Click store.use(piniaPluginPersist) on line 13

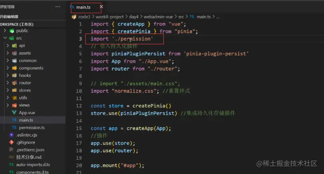pos(134,113)
